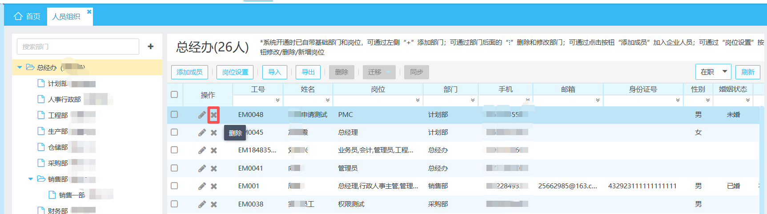
Task: Delete the EM184835 employee row
Action: coord(214,150)
